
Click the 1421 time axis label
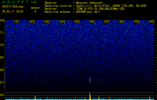17,21
